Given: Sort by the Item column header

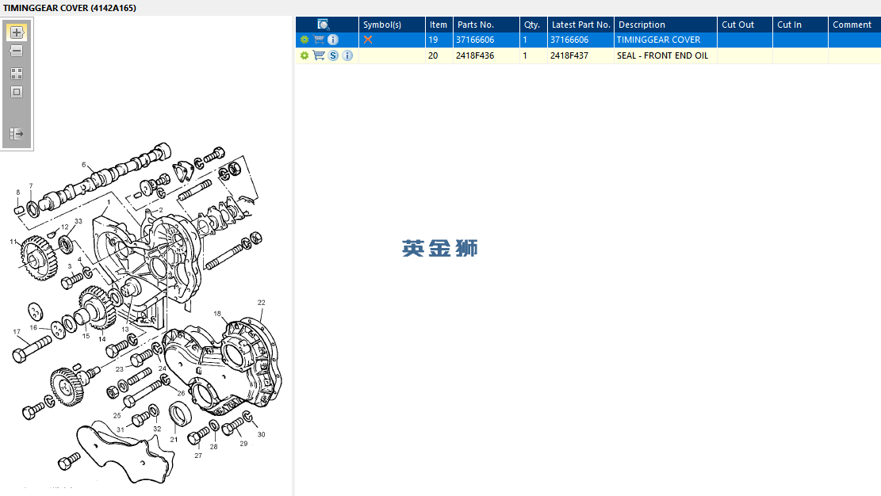Looking at the screenshot, I should (439, 25).
